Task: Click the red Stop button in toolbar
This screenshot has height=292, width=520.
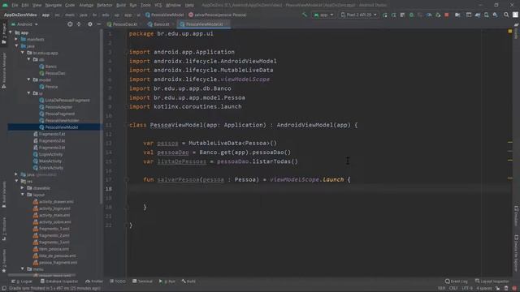Action: [x=447, y=15]
